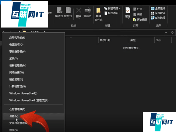This screenshot has height=132, width=176.
Task: Click 编辑 (Edit) in the ribbon
Action: point(137,14)
